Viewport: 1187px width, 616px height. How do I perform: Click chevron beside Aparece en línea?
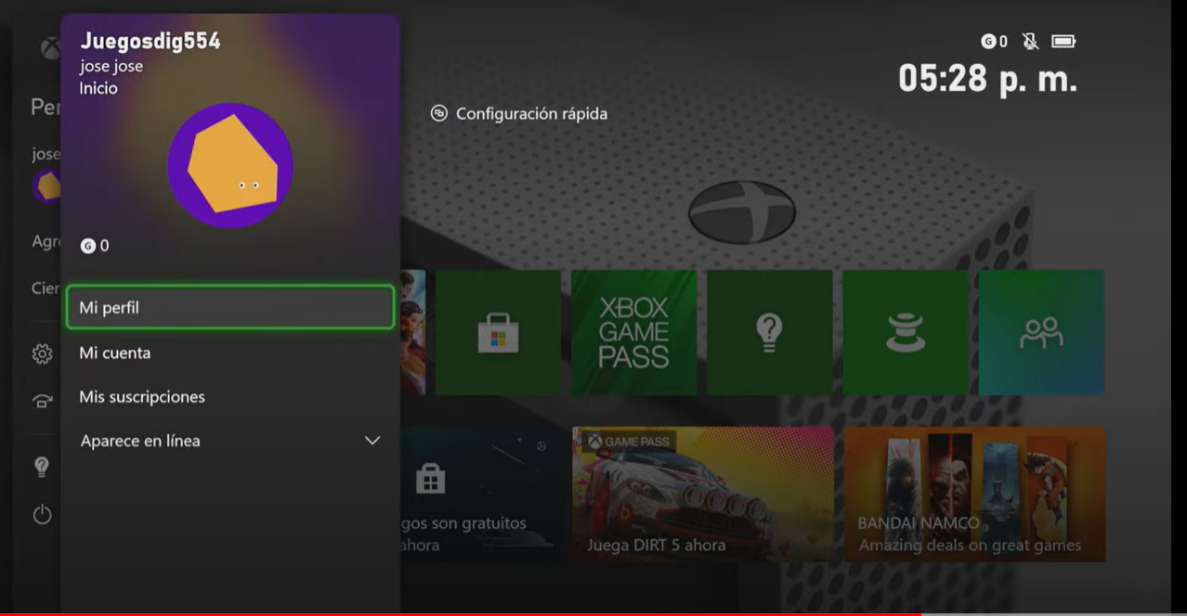click(x=372, y=441)
